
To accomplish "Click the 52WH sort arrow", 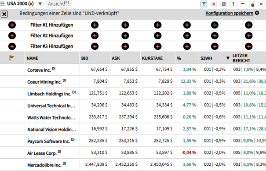I will click(228, 58).
